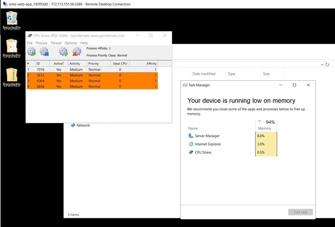Click CPU Stress icon in Task Manager list
This screenshot has width=335, height=227.
pyautogui.click(x=191, y=153)
